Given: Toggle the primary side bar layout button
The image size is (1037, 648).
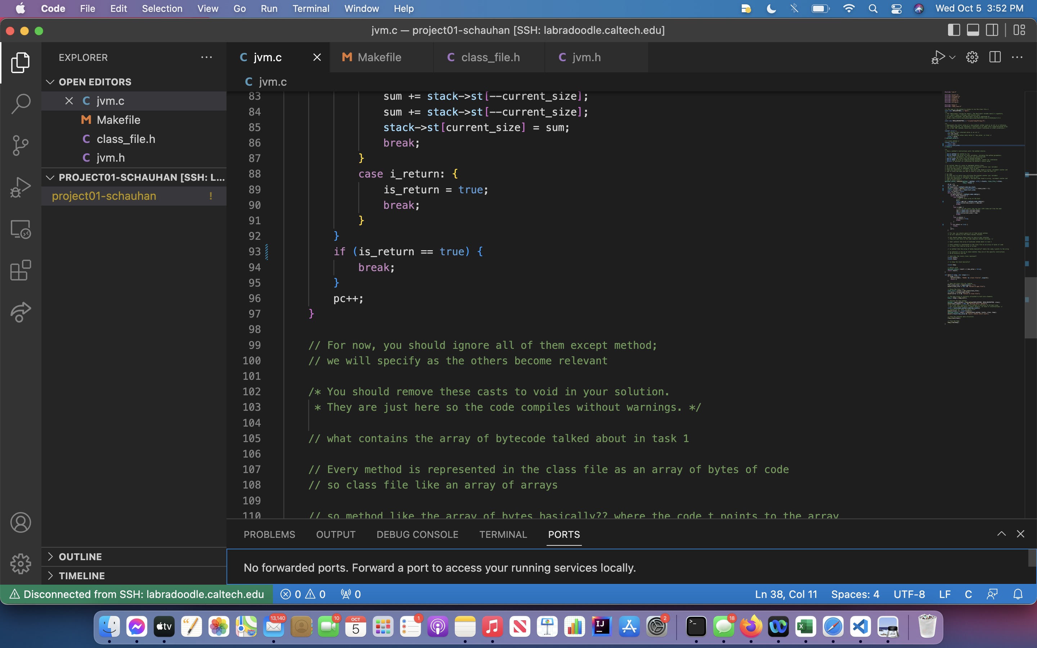Looking at the screenshot, I should 953,30.
